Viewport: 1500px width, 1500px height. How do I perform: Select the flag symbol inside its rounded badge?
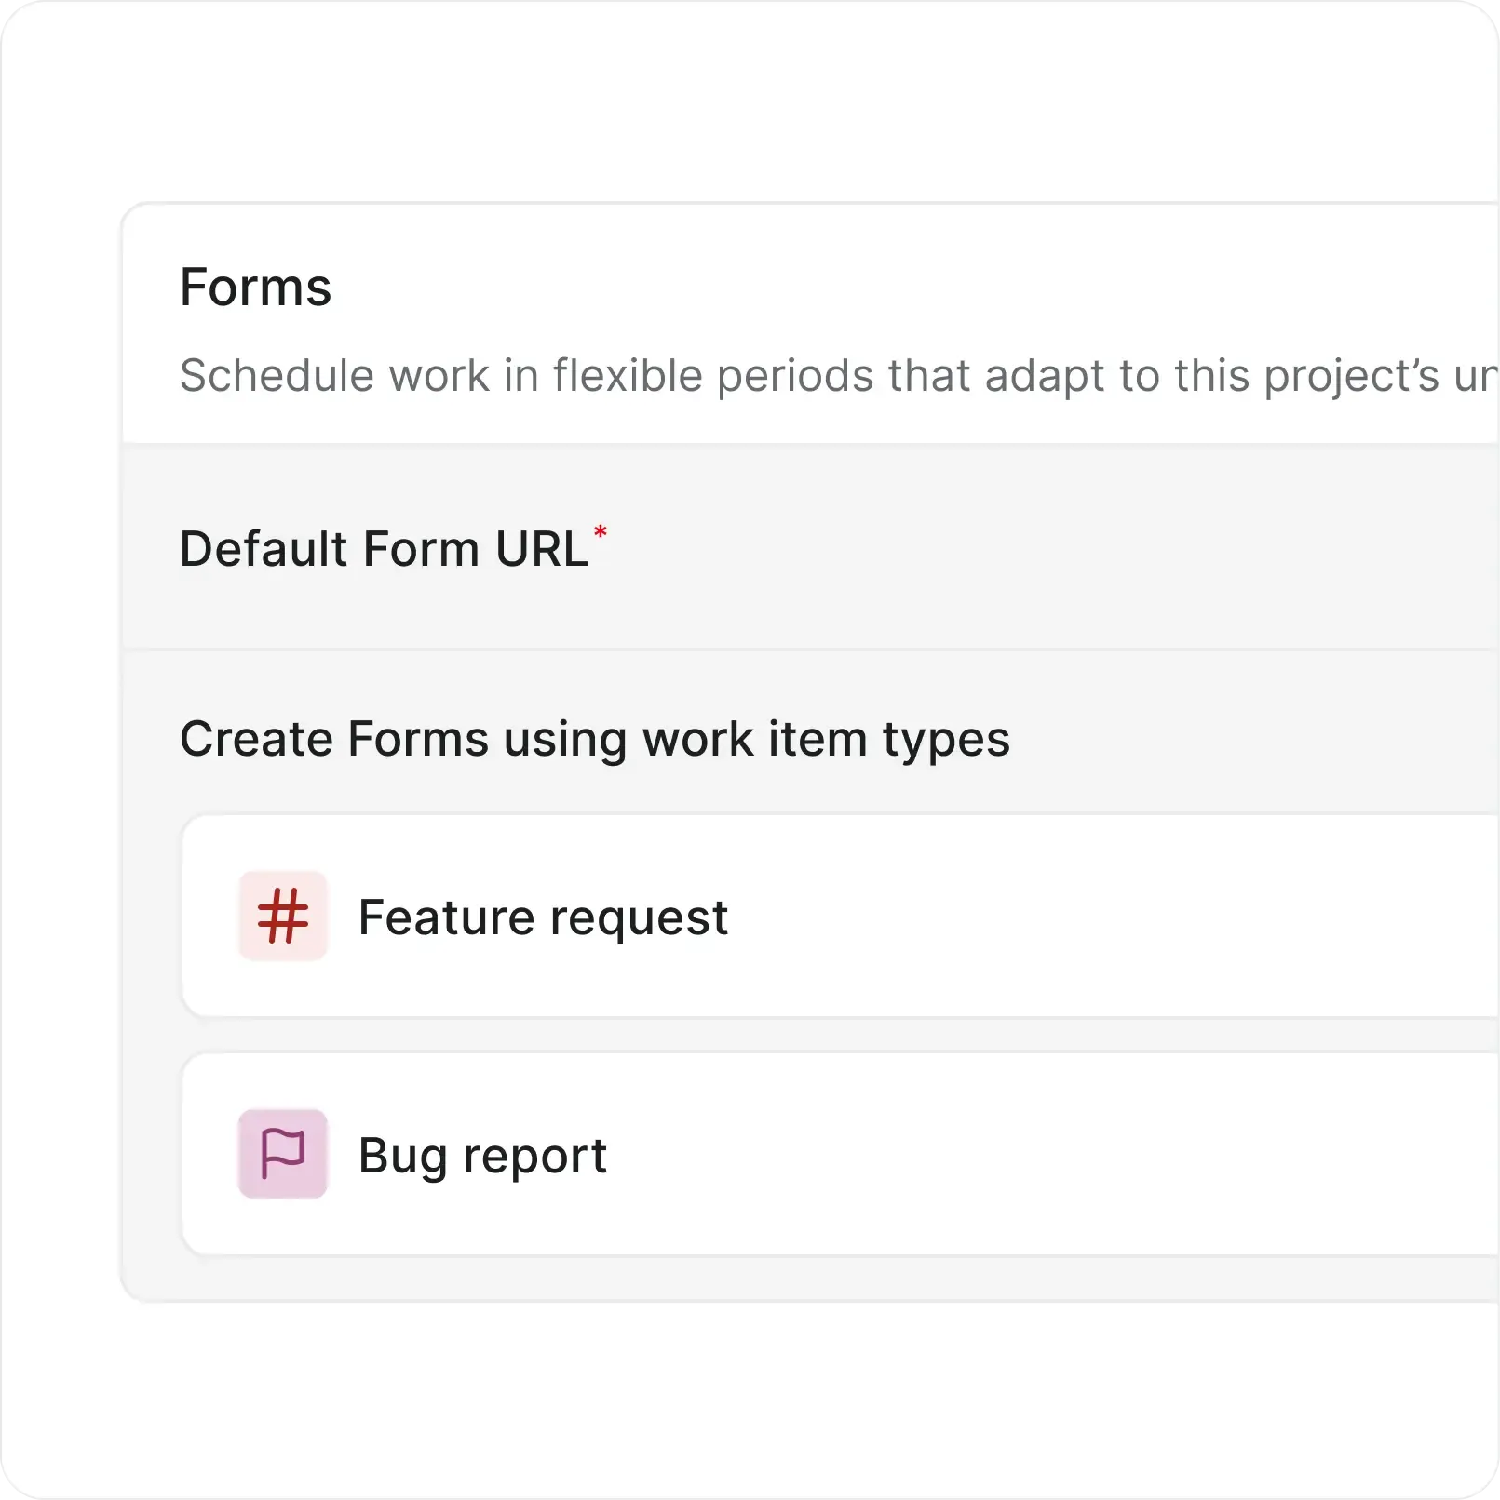coord(282,1155)
